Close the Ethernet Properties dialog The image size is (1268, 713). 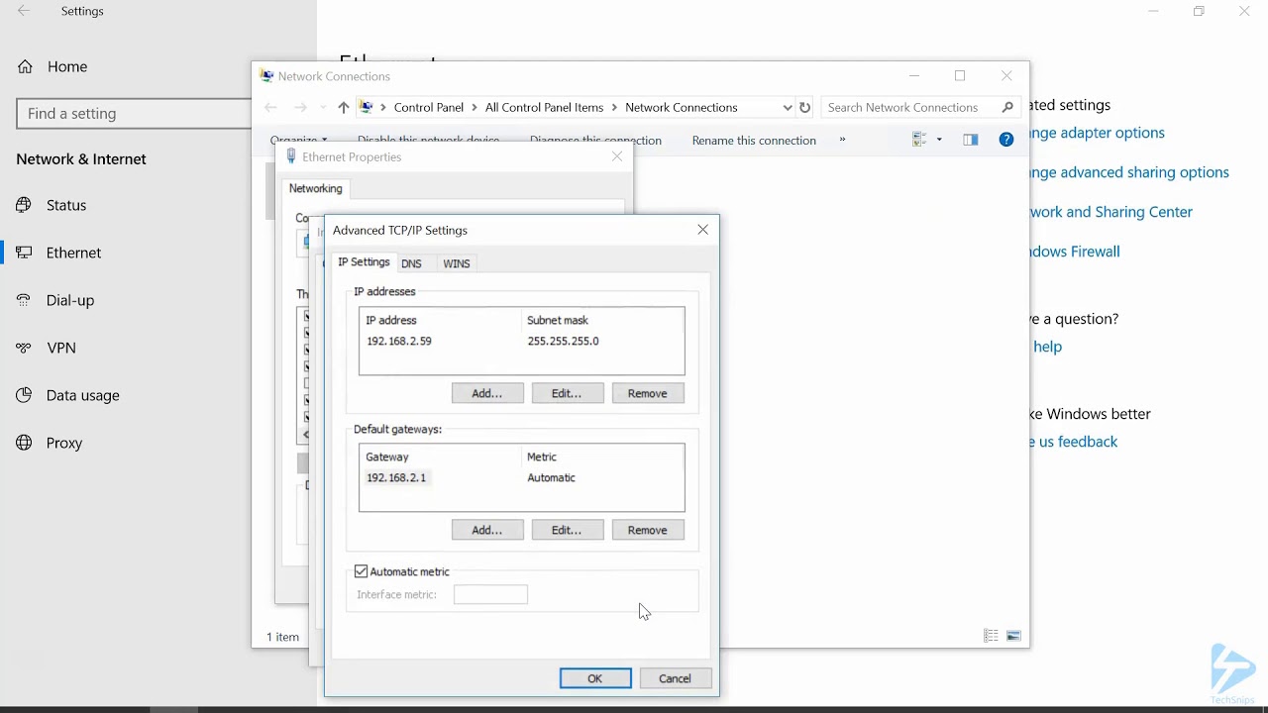(x=617, y=156)
